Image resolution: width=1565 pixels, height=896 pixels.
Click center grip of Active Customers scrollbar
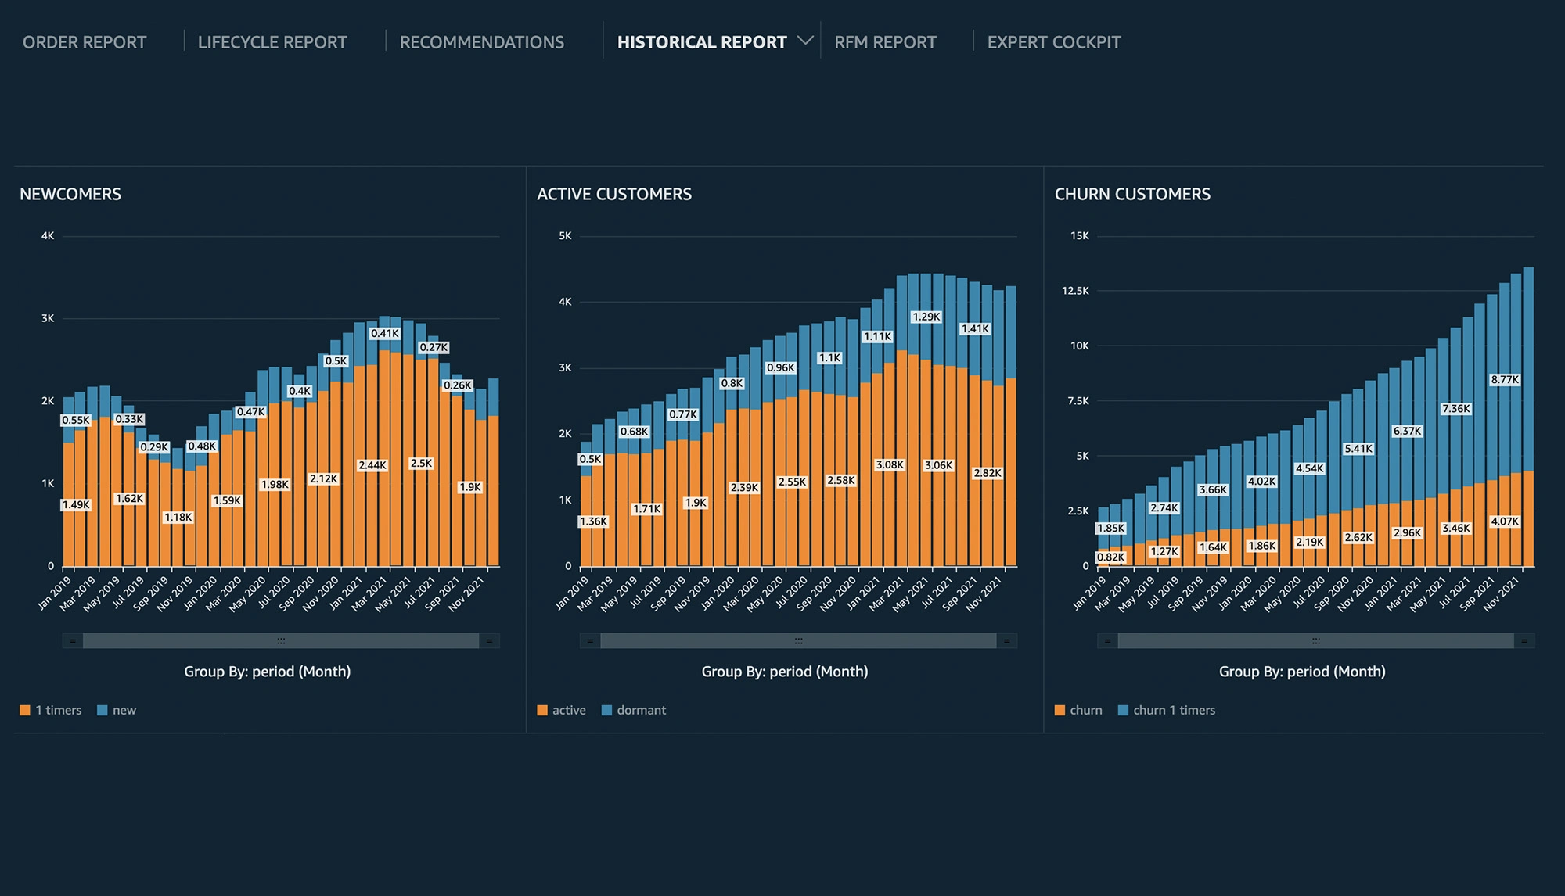(798, 641)
